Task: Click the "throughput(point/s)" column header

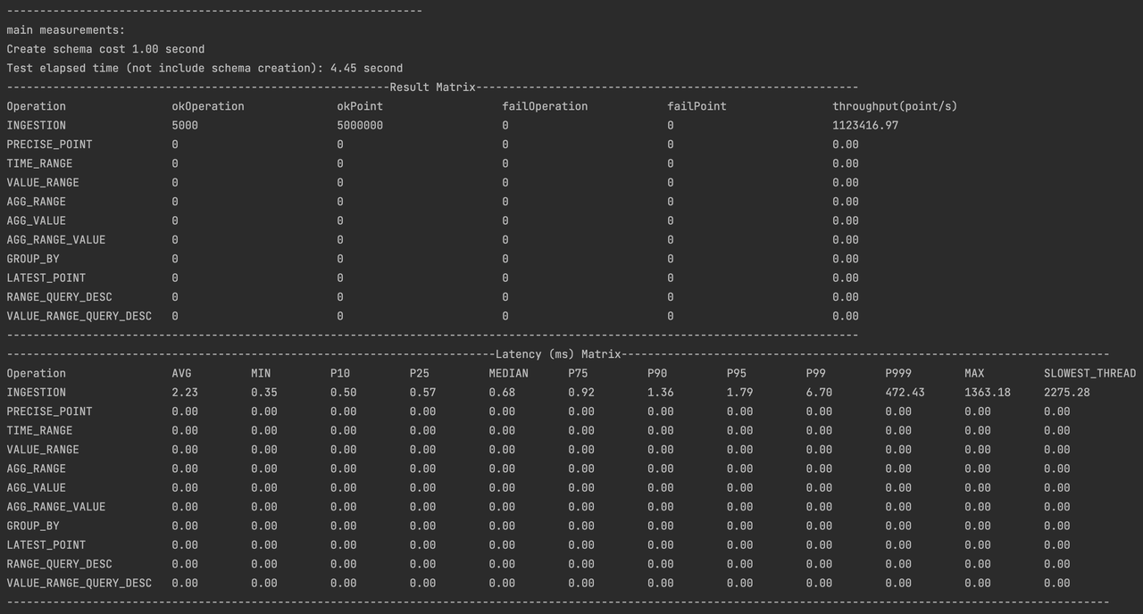Action: point(894,106)
